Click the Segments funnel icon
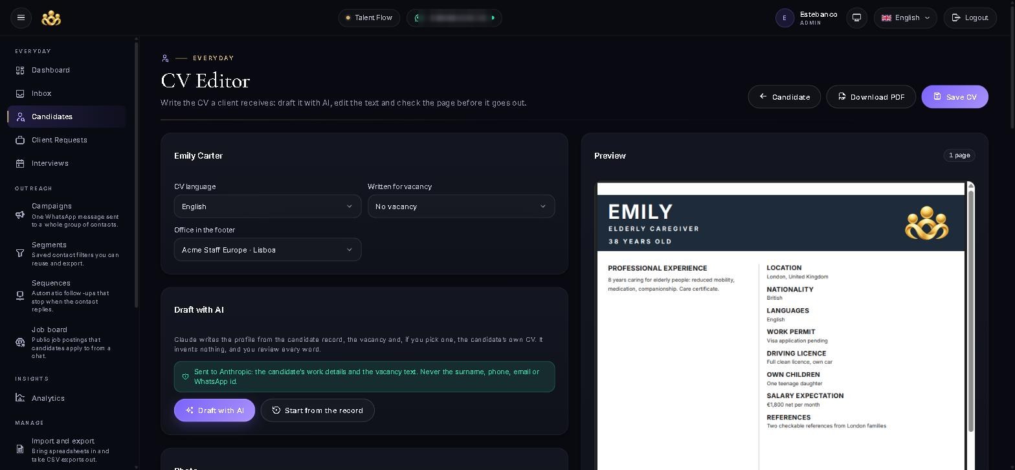Image resolution: width=1015 pixels, height=470 pixels. click(20, 253)
